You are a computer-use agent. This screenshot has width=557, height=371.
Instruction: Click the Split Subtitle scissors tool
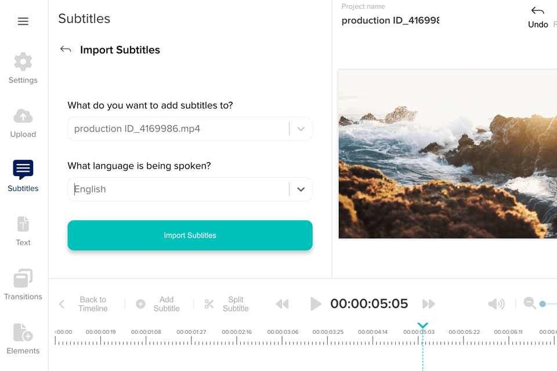tap(227, 304)
